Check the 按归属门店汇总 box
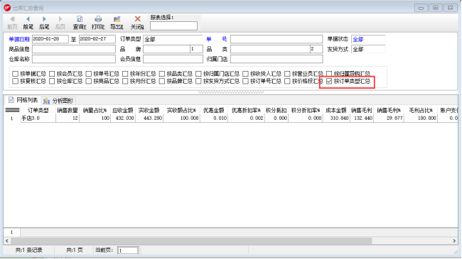Screen dimensions: 462x259 coord(198,74)
